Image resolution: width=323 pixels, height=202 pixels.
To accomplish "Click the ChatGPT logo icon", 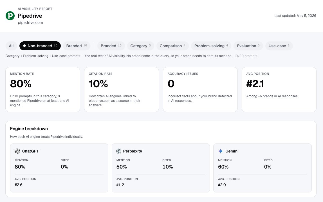I will click(17, 151).
